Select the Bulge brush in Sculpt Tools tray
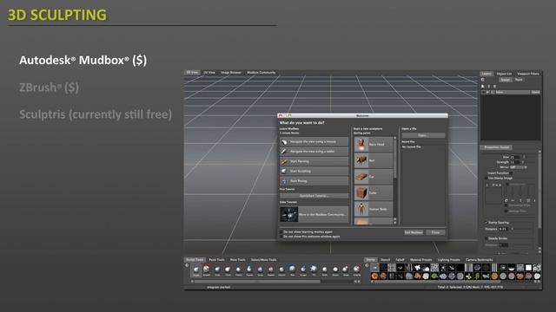Screen dimensions: 556x312 pyautogui.click(x=346, y=270)
